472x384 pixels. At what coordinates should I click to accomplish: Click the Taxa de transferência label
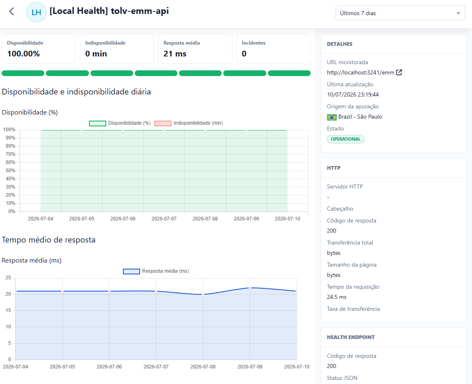(354, 309)
